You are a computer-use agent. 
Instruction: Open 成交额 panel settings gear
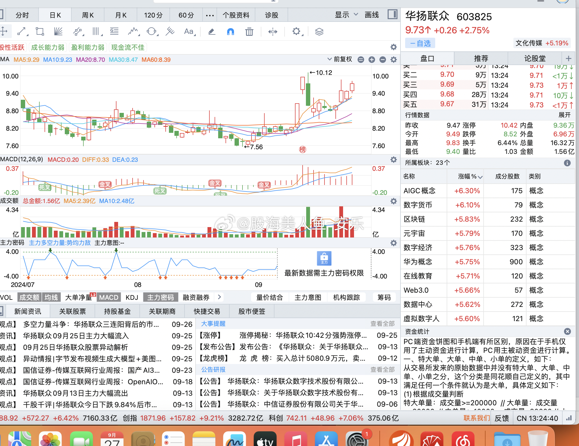pyautogui.click(x=394, y=201)
